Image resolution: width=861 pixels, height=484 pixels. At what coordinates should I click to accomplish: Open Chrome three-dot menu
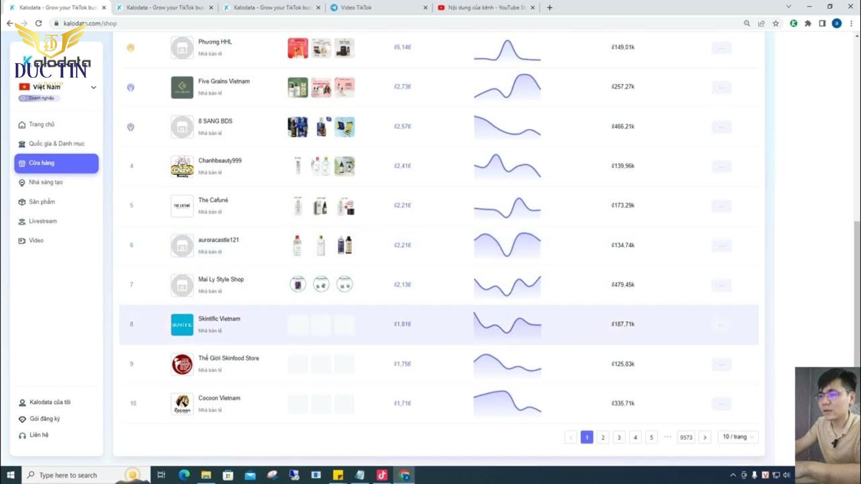coord(851,23)
